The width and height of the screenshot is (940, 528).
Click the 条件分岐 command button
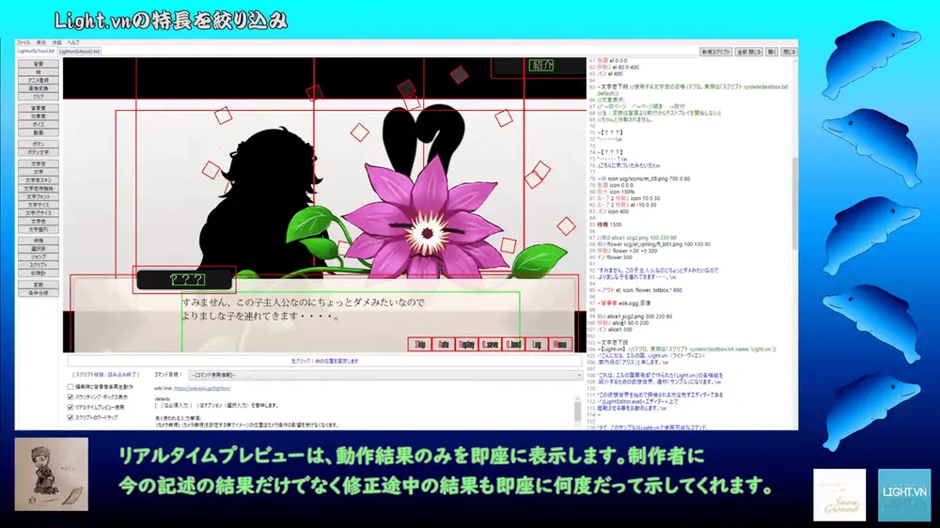[x=39, y=293]
